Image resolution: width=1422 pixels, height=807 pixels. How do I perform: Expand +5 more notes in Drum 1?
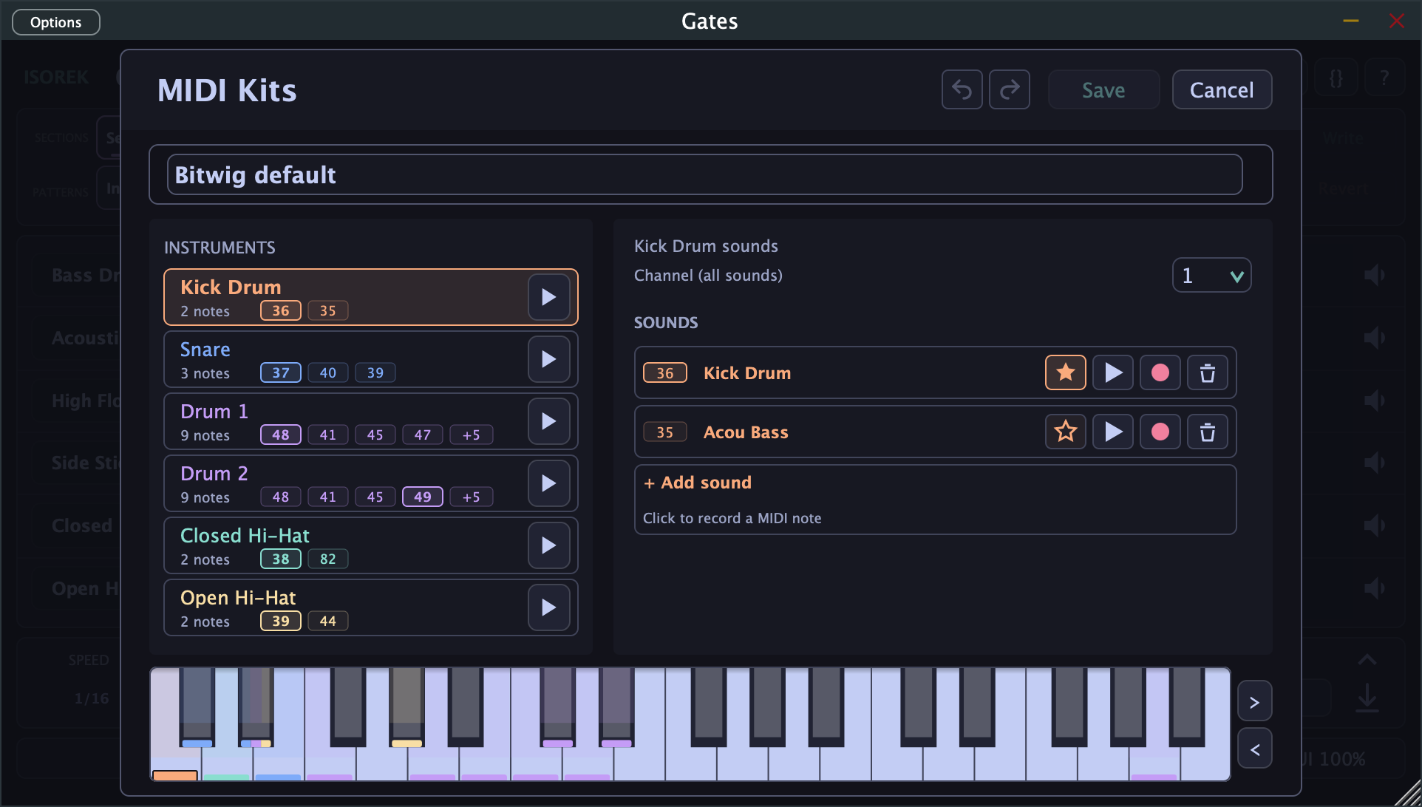click(471, 435)
